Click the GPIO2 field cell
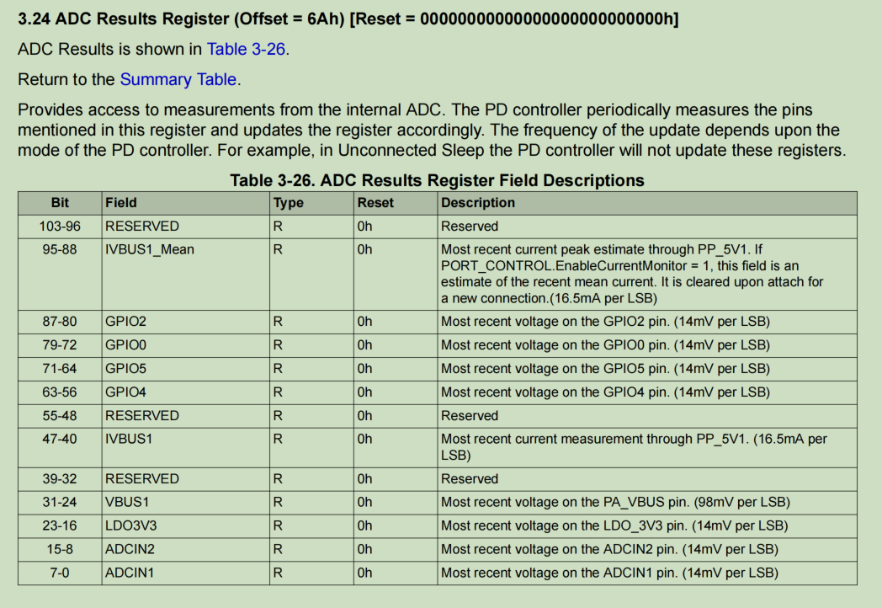The height and width of the screenshot is (608, 882). click(x=186, y=322)
